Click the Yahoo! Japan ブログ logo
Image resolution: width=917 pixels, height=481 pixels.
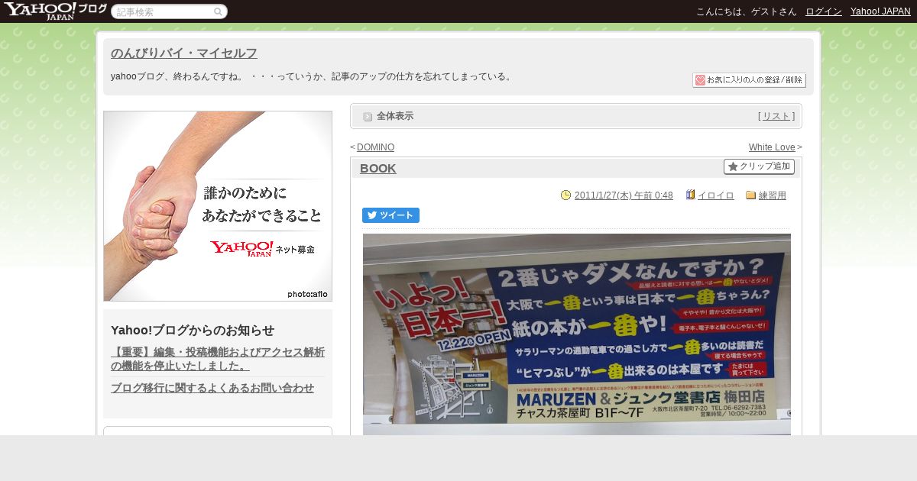click(x=54, y=11)
